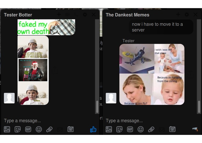Open the plane and baby meme image
This screenshot has width=202, height=143.
click(152, 74)
